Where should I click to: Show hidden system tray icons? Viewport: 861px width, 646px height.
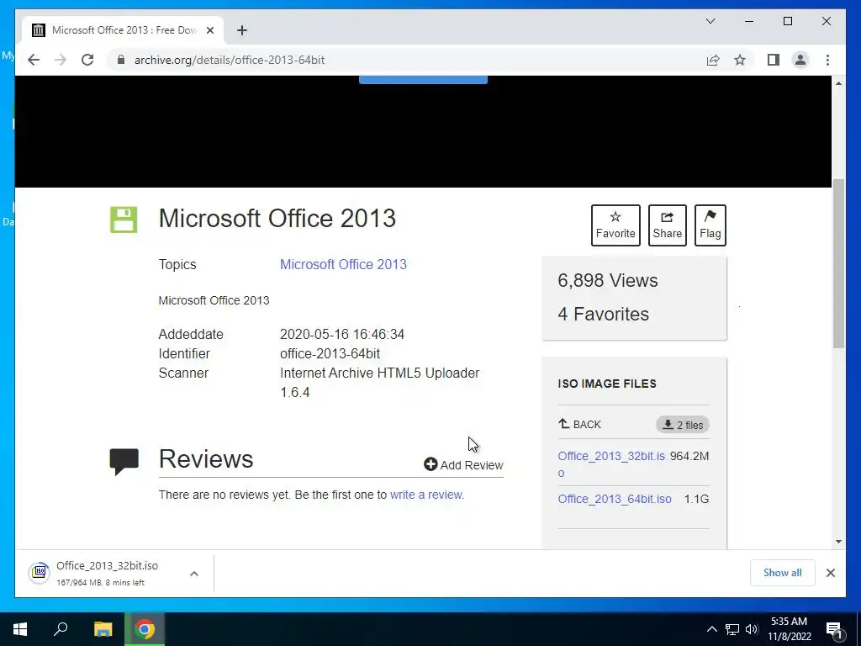pyautogui.click(x=711, y=629)
